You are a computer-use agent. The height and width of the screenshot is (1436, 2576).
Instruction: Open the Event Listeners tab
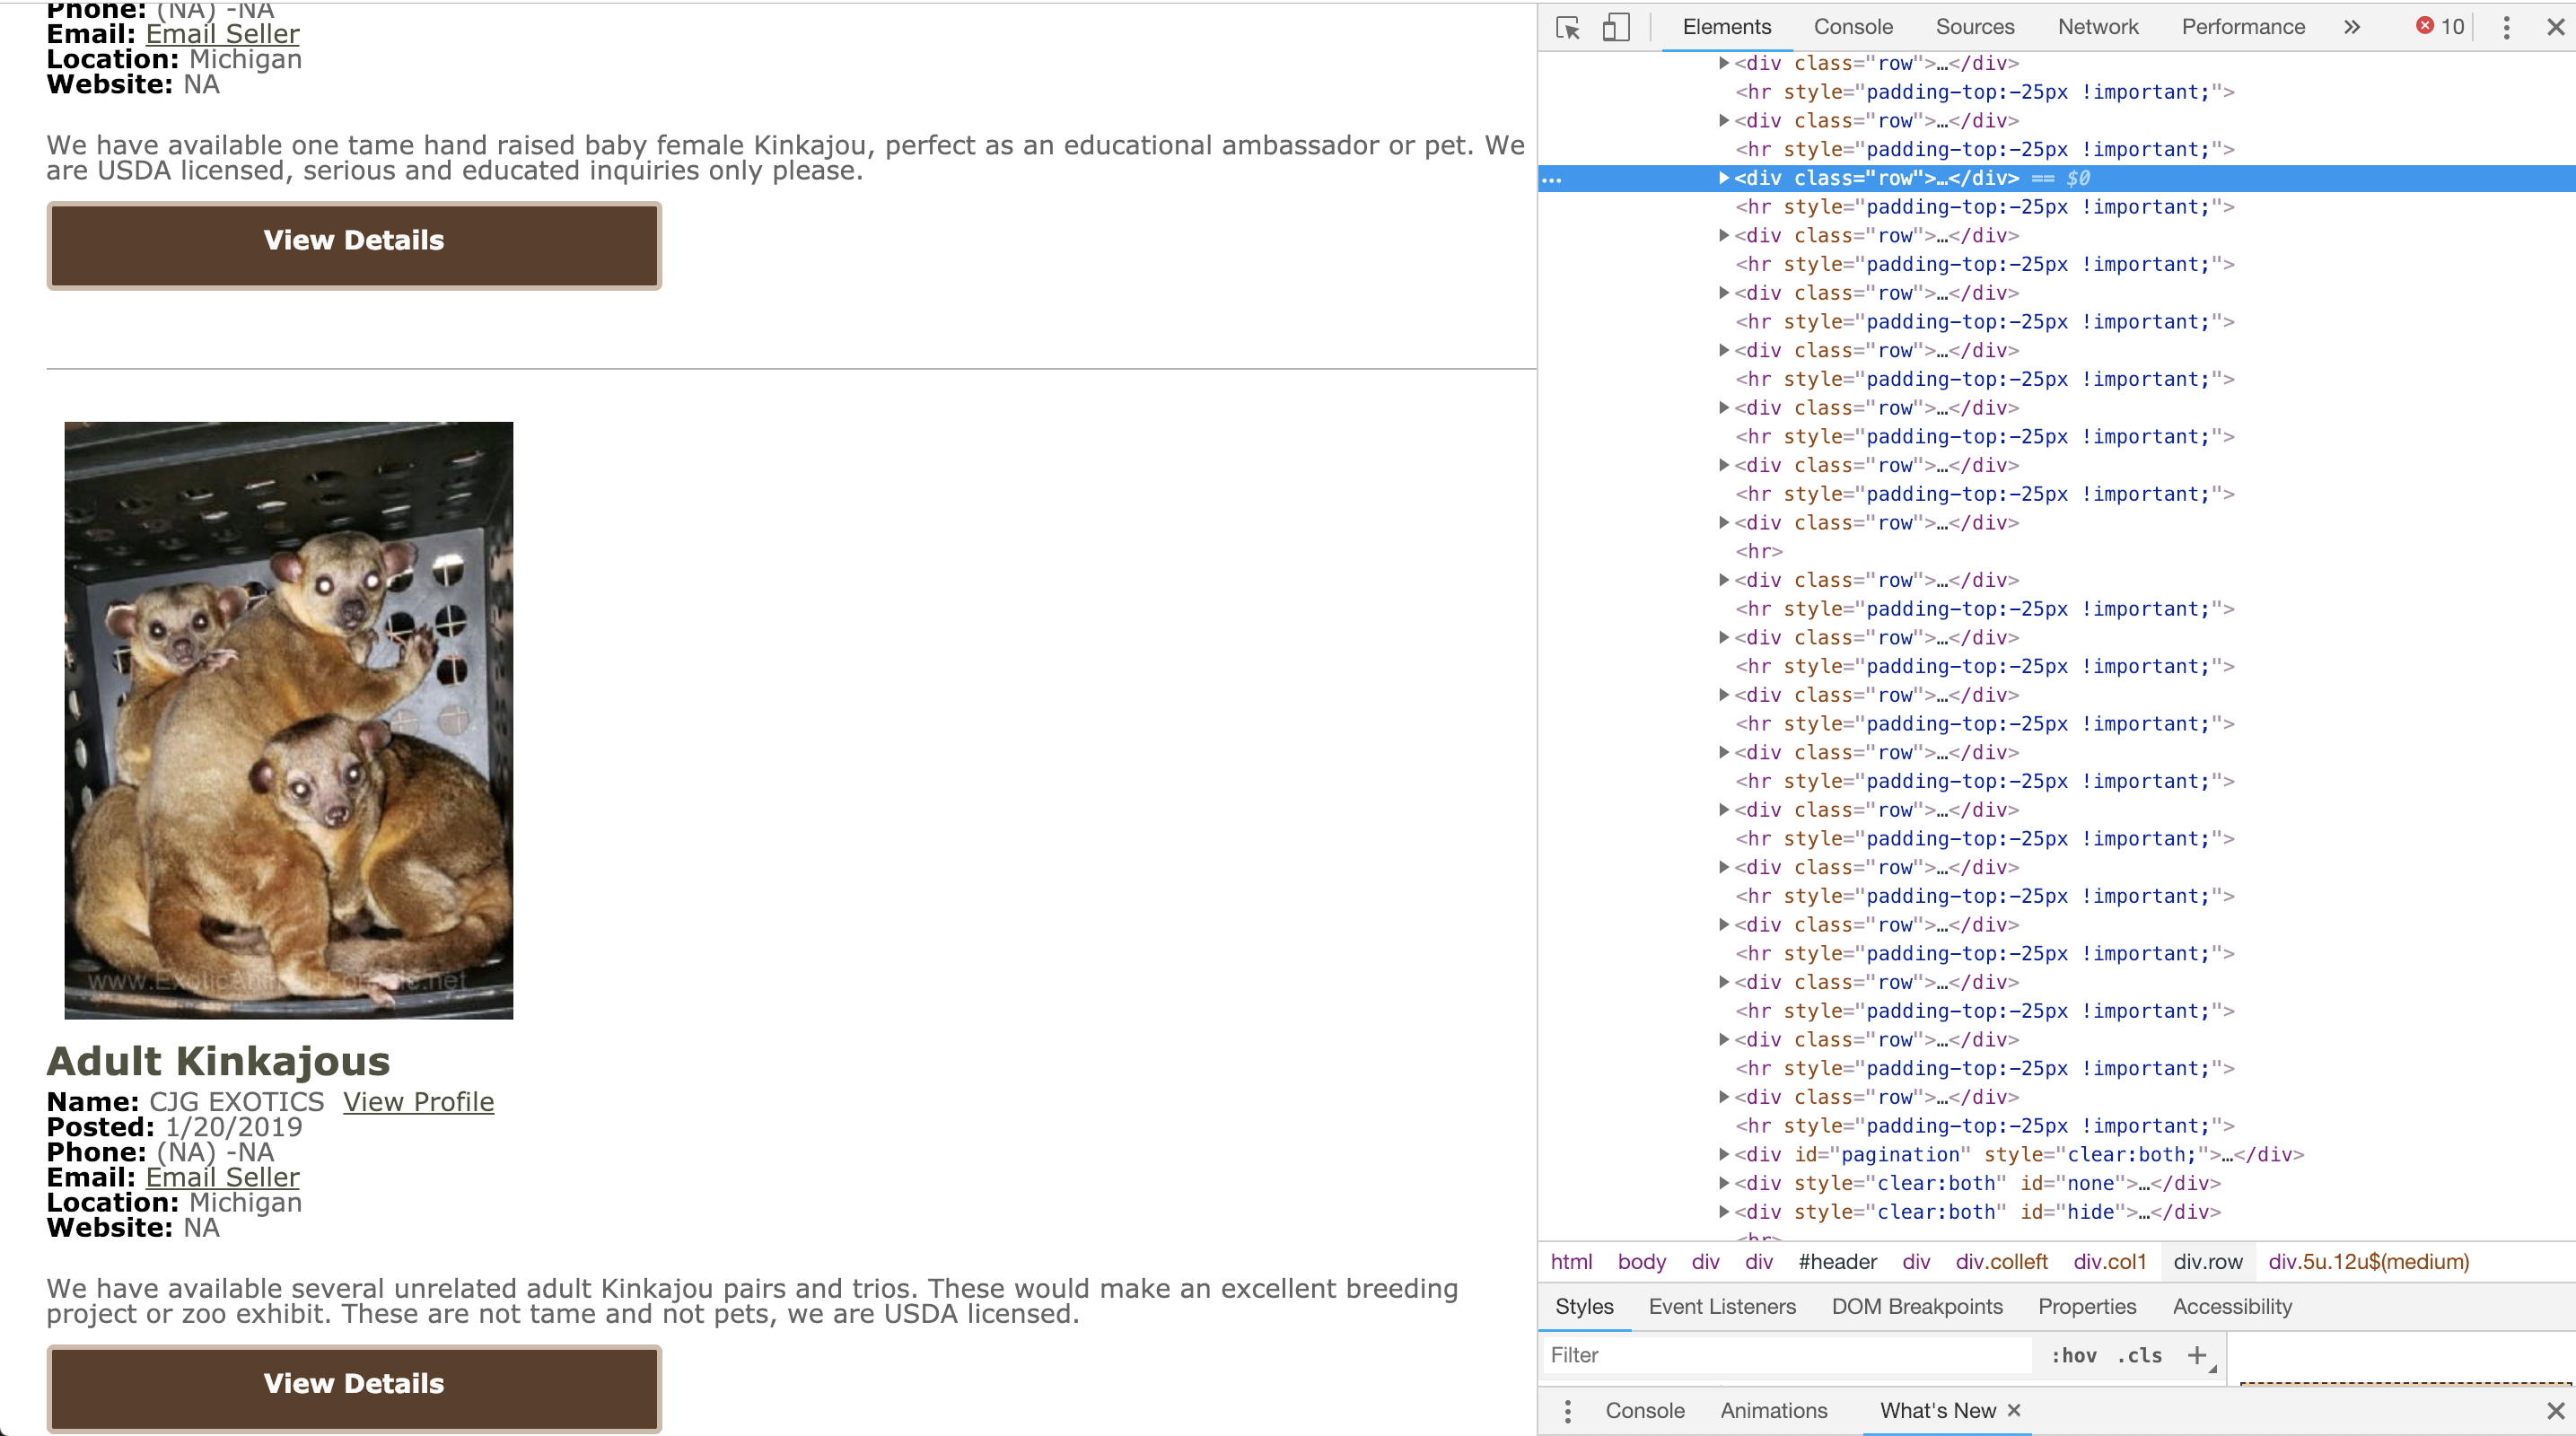1721,1306
